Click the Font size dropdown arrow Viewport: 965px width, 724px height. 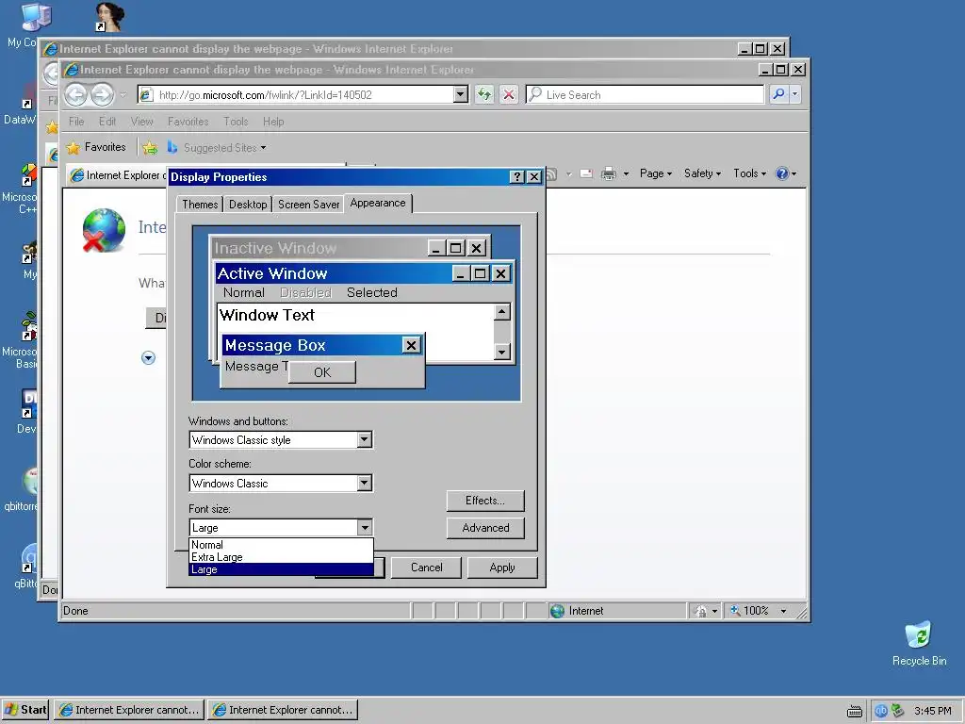tap(365, 528)
